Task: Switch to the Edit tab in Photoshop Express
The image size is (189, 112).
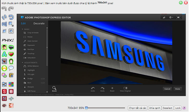Action: click(23, 23)
